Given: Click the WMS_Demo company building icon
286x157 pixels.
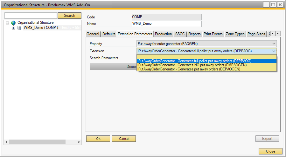Looking at the screenshot, I should (19, 28).
